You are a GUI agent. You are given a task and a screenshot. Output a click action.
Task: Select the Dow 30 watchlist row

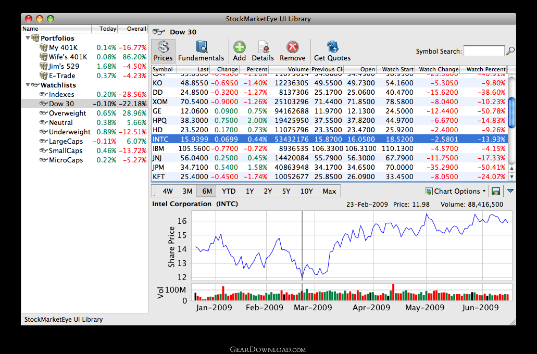(84, 104)
